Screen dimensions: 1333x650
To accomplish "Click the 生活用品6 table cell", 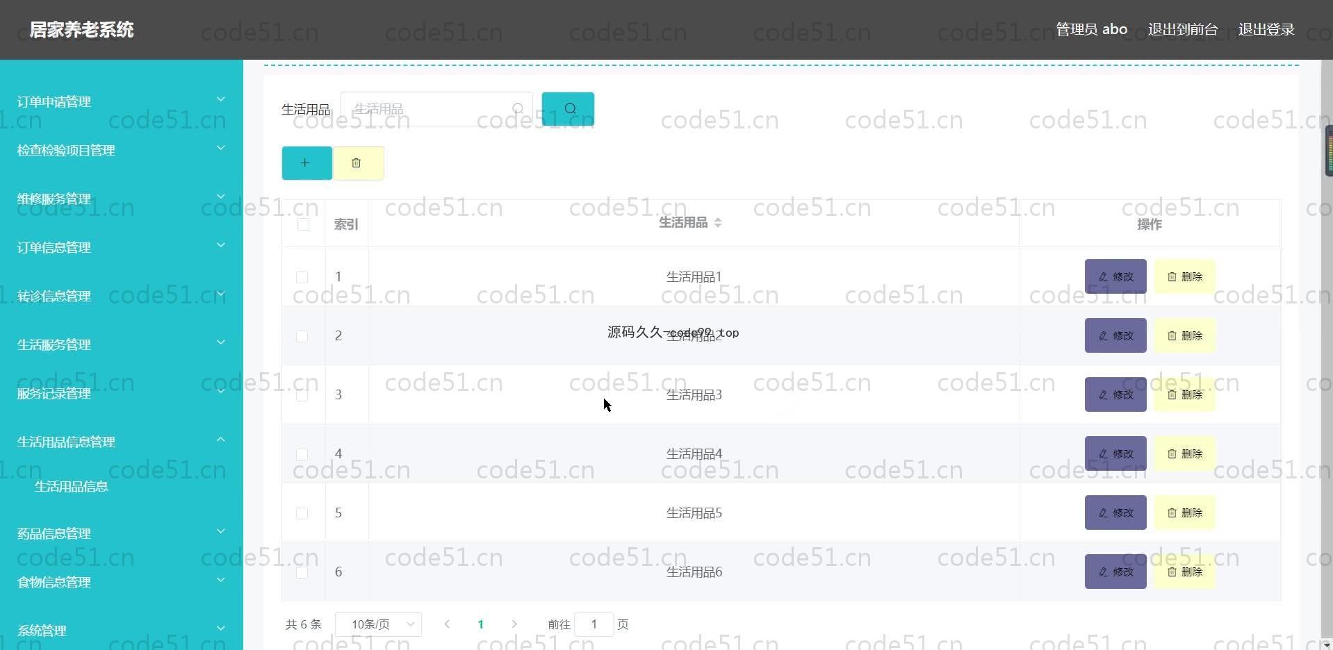I will [694, 572].
